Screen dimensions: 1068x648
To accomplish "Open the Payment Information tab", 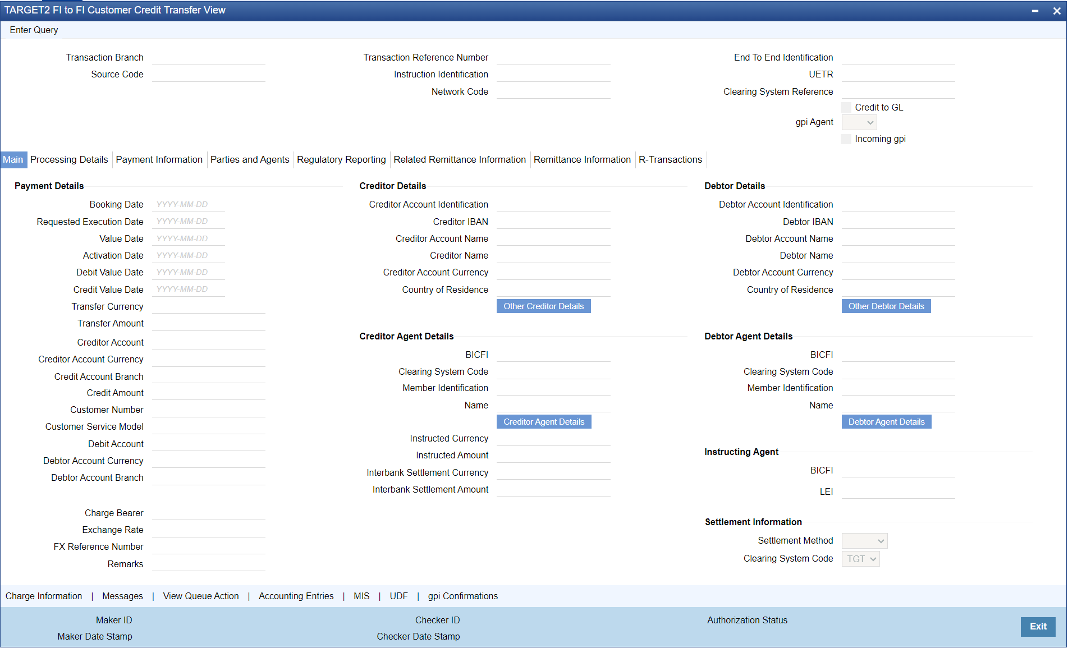I will [159, 160].
